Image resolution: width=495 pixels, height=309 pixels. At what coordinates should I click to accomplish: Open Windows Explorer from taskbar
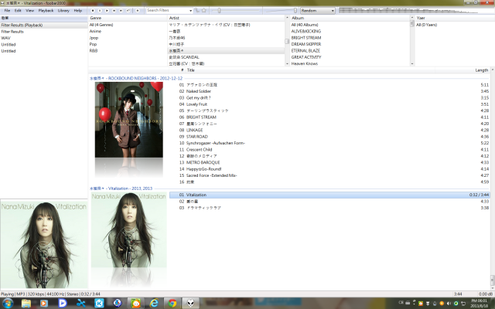(x=26, y=304)
